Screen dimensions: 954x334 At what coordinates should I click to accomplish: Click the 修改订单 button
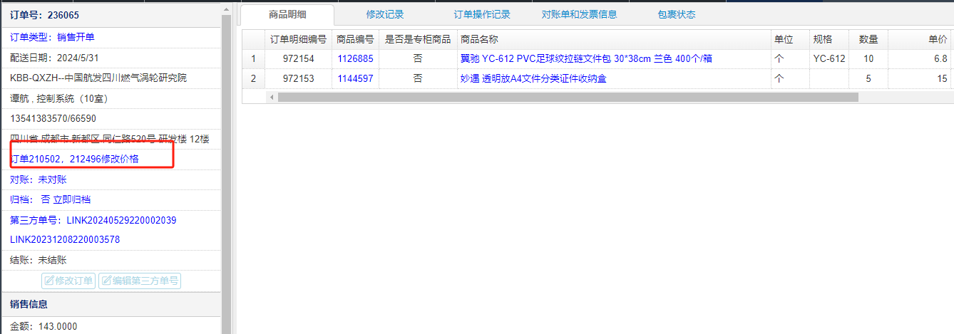pyautogui.click(x=68, y=281)
